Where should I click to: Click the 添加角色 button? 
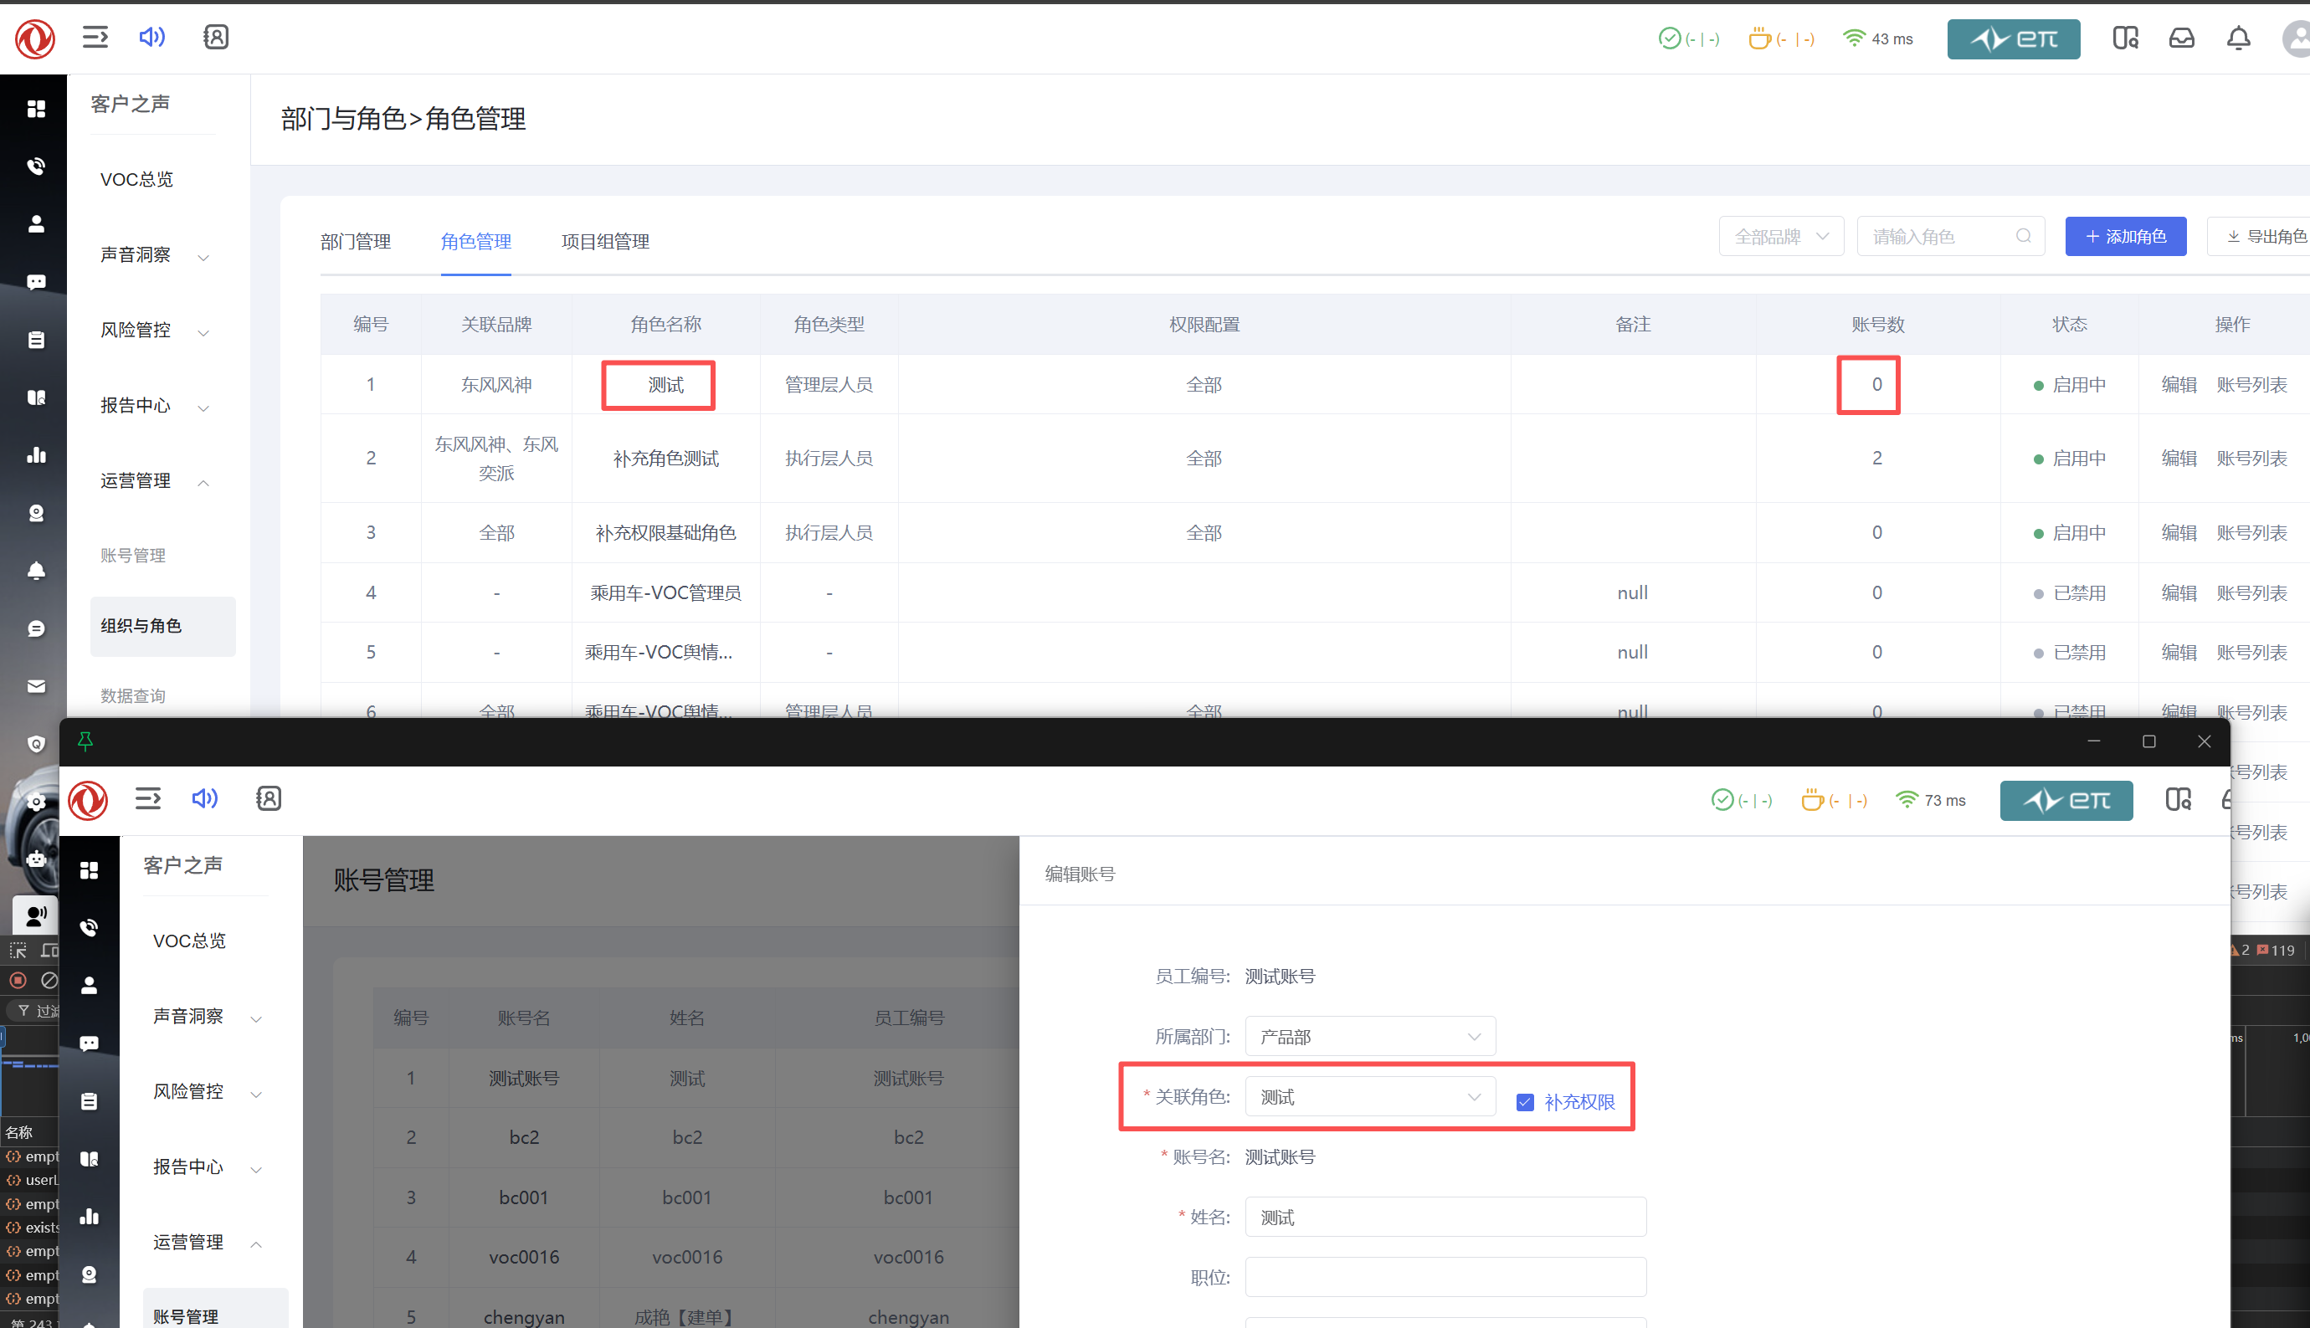click(x=2125, y=236)
